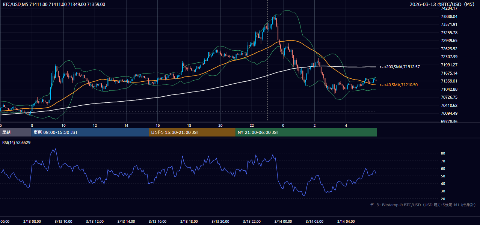Click the BTC/USD,M5 OHLC header text

coord(54,4)
